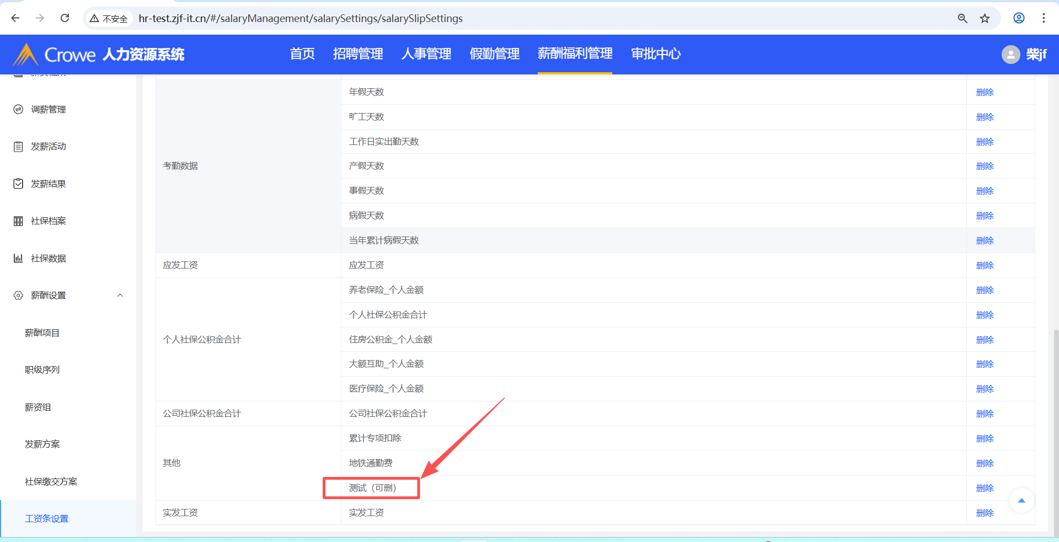Click the 柴jf username in the header

1036,54
